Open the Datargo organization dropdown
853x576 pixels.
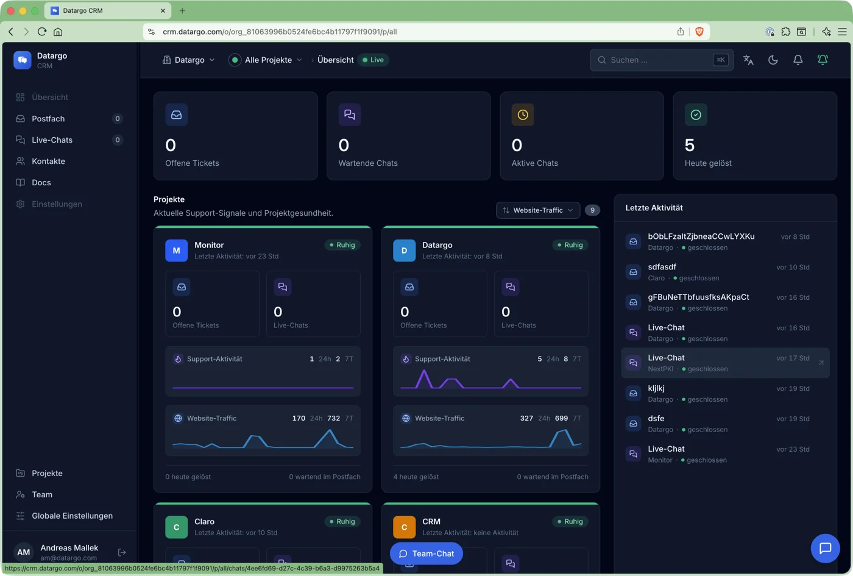pos(189,60)
